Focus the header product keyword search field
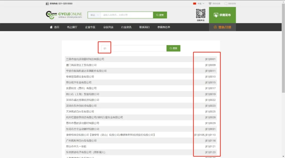Image resolution: width=285 pixels, height=158 pixels. pos(127,15)
